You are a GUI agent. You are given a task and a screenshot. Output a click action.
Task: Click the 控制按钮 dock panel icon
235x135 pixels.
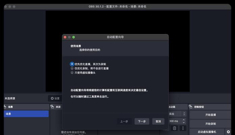tap(190, 107)
